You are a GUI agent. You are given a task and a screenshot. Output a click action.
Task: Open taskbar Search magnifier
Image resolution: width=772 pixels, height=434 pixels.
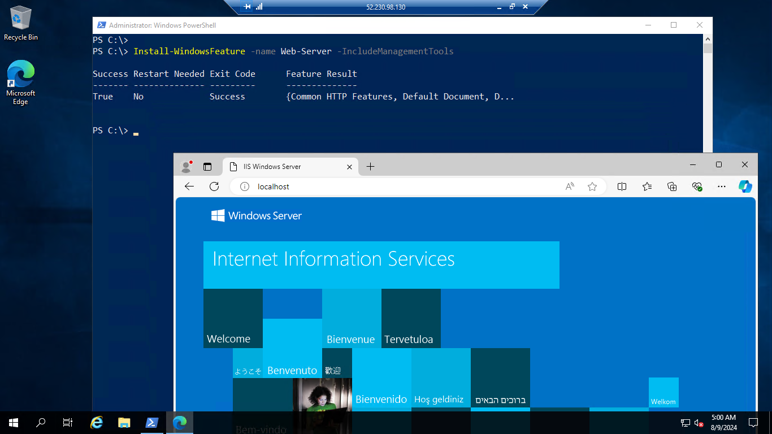(41, 422)
